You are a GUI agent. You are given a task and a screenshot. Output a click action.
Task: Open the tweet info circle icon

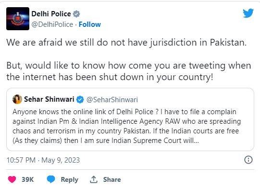coord(248,160)
